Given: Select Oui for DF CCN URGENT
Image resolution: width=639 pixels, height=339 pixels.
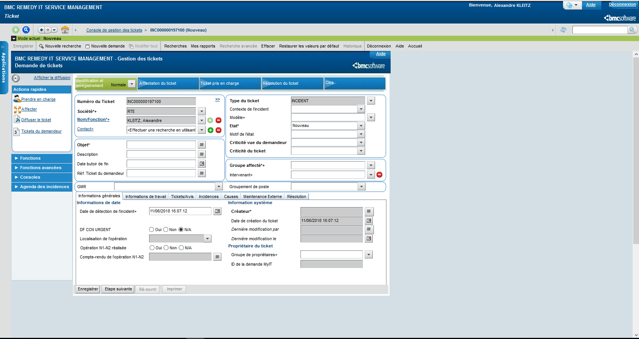Looking at the screenshot, I should click(x=151, y=230).
